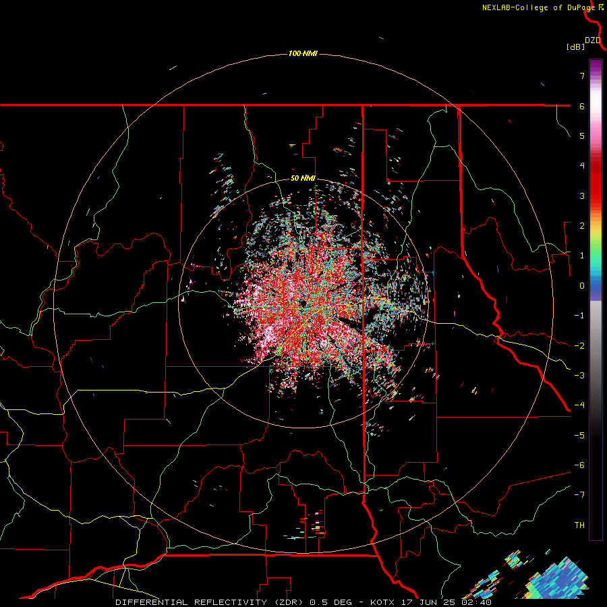Click the 02:40 time in caption
Viewport: 607px width, 607px height.
pyautogui.click(x=476, y=602)
